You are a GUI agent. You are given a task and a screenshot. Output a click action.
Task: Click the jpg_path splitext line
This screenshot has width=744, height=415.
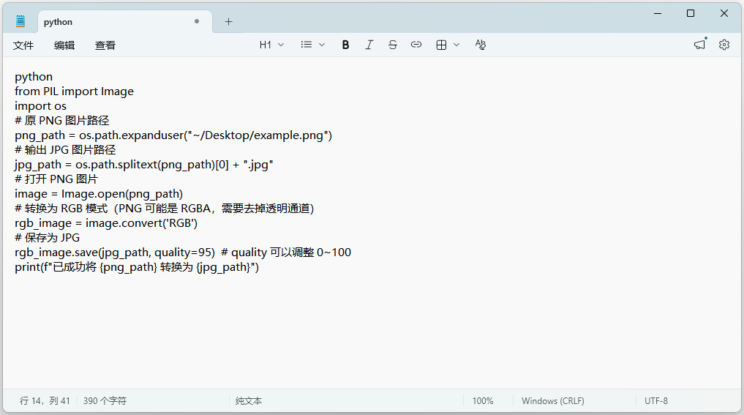[x=144, y=165]
